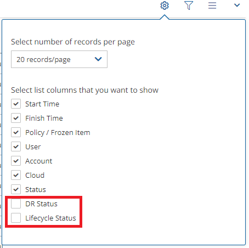The image size is (249, 248).
Task: Uncheck the Finish Time column checkbox
Action: coord(16,118)
